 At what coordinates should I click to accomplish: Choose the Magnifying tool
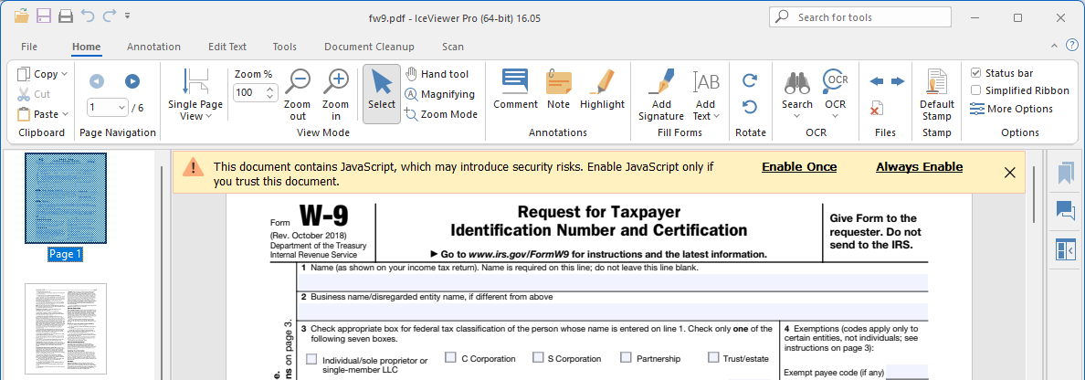tap(439, 94)
